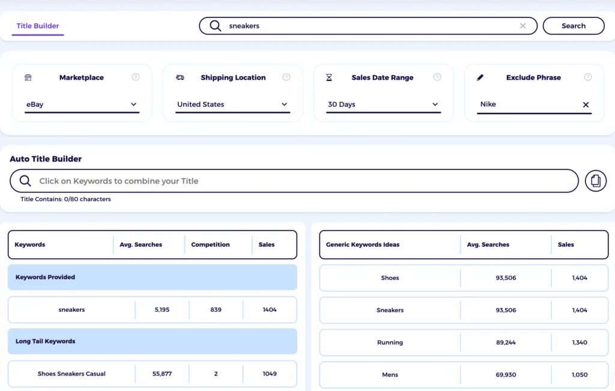Click the Sales Date Range help tooltip icon
615x391 pixels.
coord(437,77)
